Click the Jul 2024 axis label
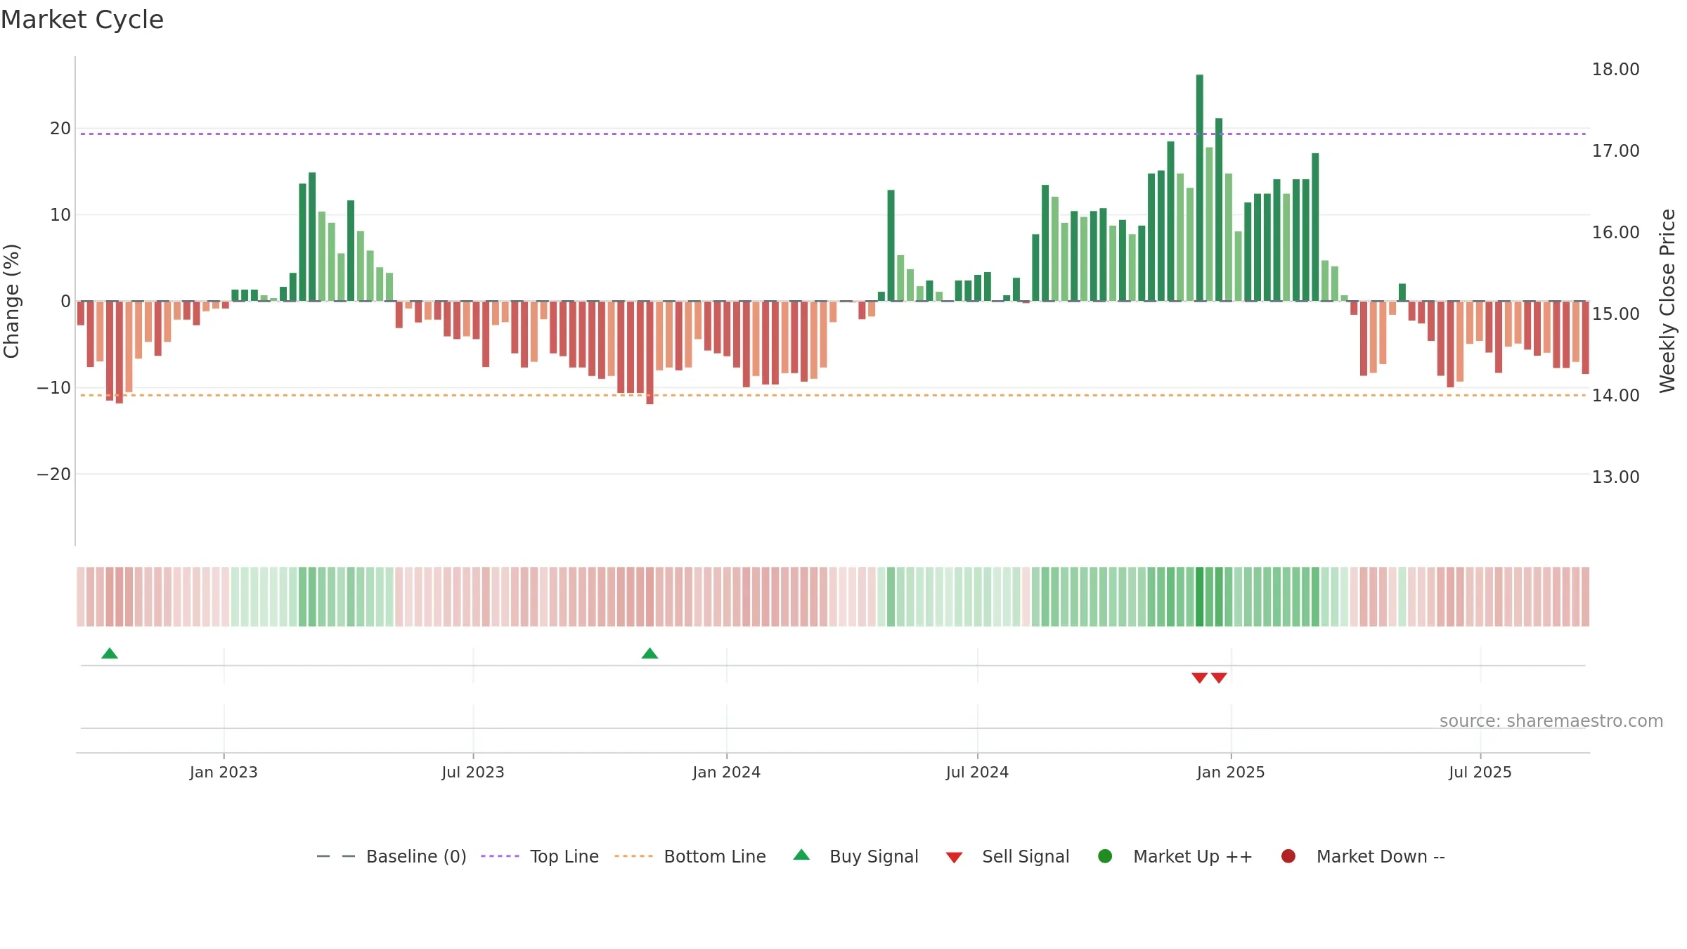1687x949 pixels. point(977,773)
